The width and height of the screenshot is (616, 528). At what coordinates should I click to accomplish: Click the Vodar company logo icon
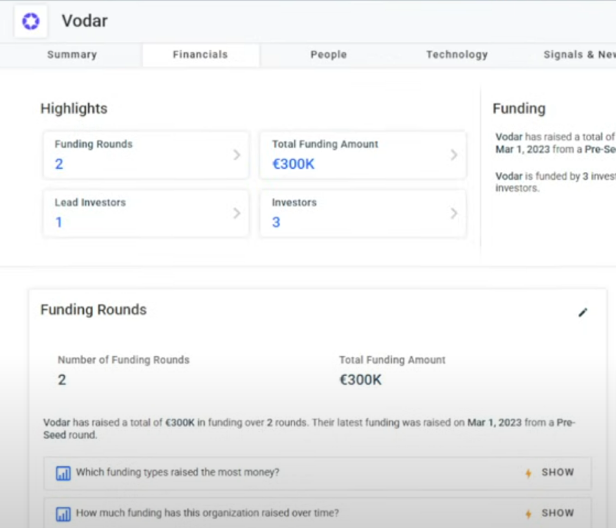click(x=31, y=21)
